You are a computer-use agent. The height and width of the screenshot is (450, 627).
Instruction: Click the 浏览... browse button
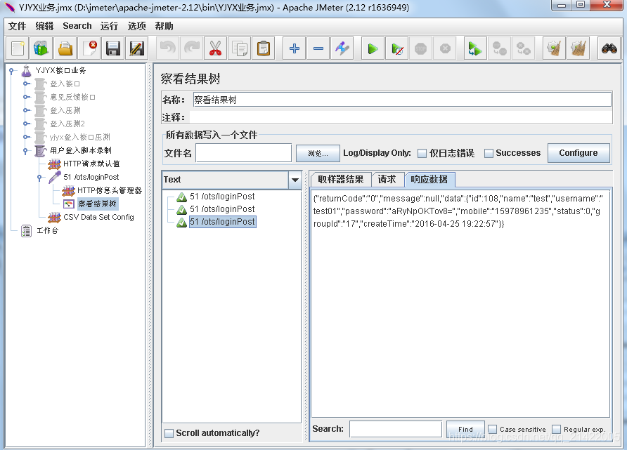(x=318, y=153)
